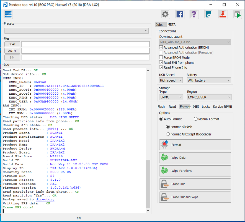This screenshot has height=222, width=245.
Task: Open settings gear icon
Action: coord(165,14)
